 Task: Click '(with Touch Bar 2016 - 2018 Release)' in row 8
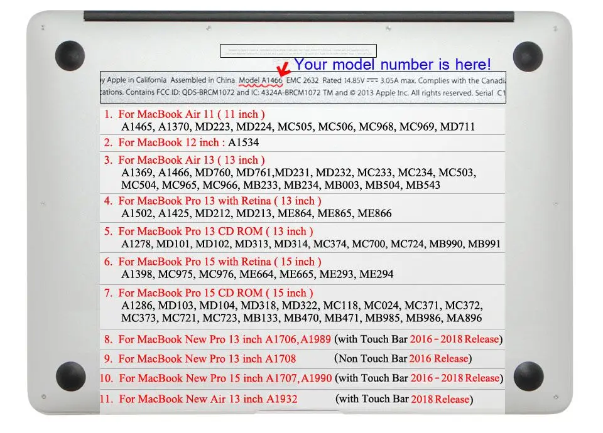tap(418, 339)
